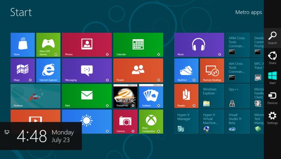This screenshot has width=281, height=159.
Task: Open the Desktop tile
Action: (x=35, y=96)
